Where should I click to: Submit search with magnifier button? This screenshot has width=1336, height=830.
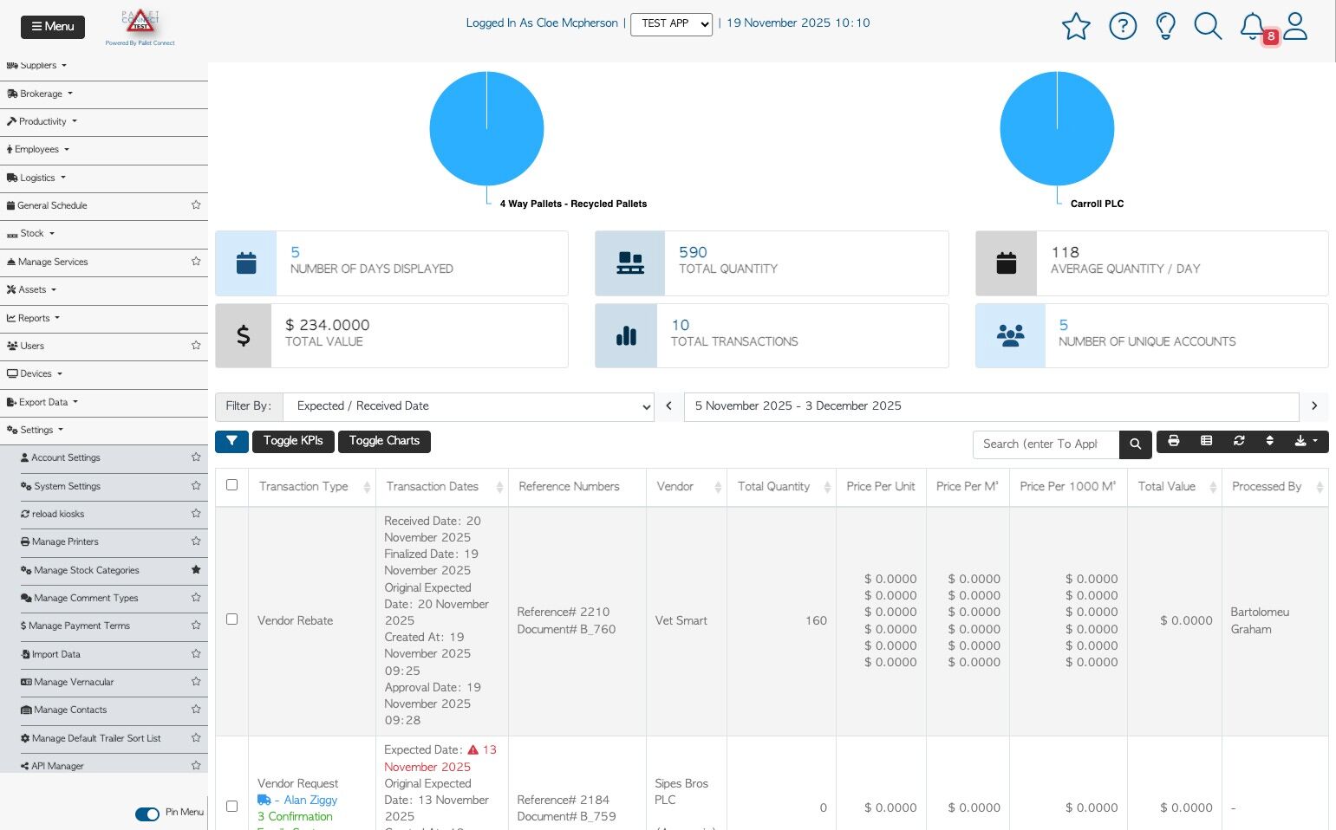(x=1135, y=444)
